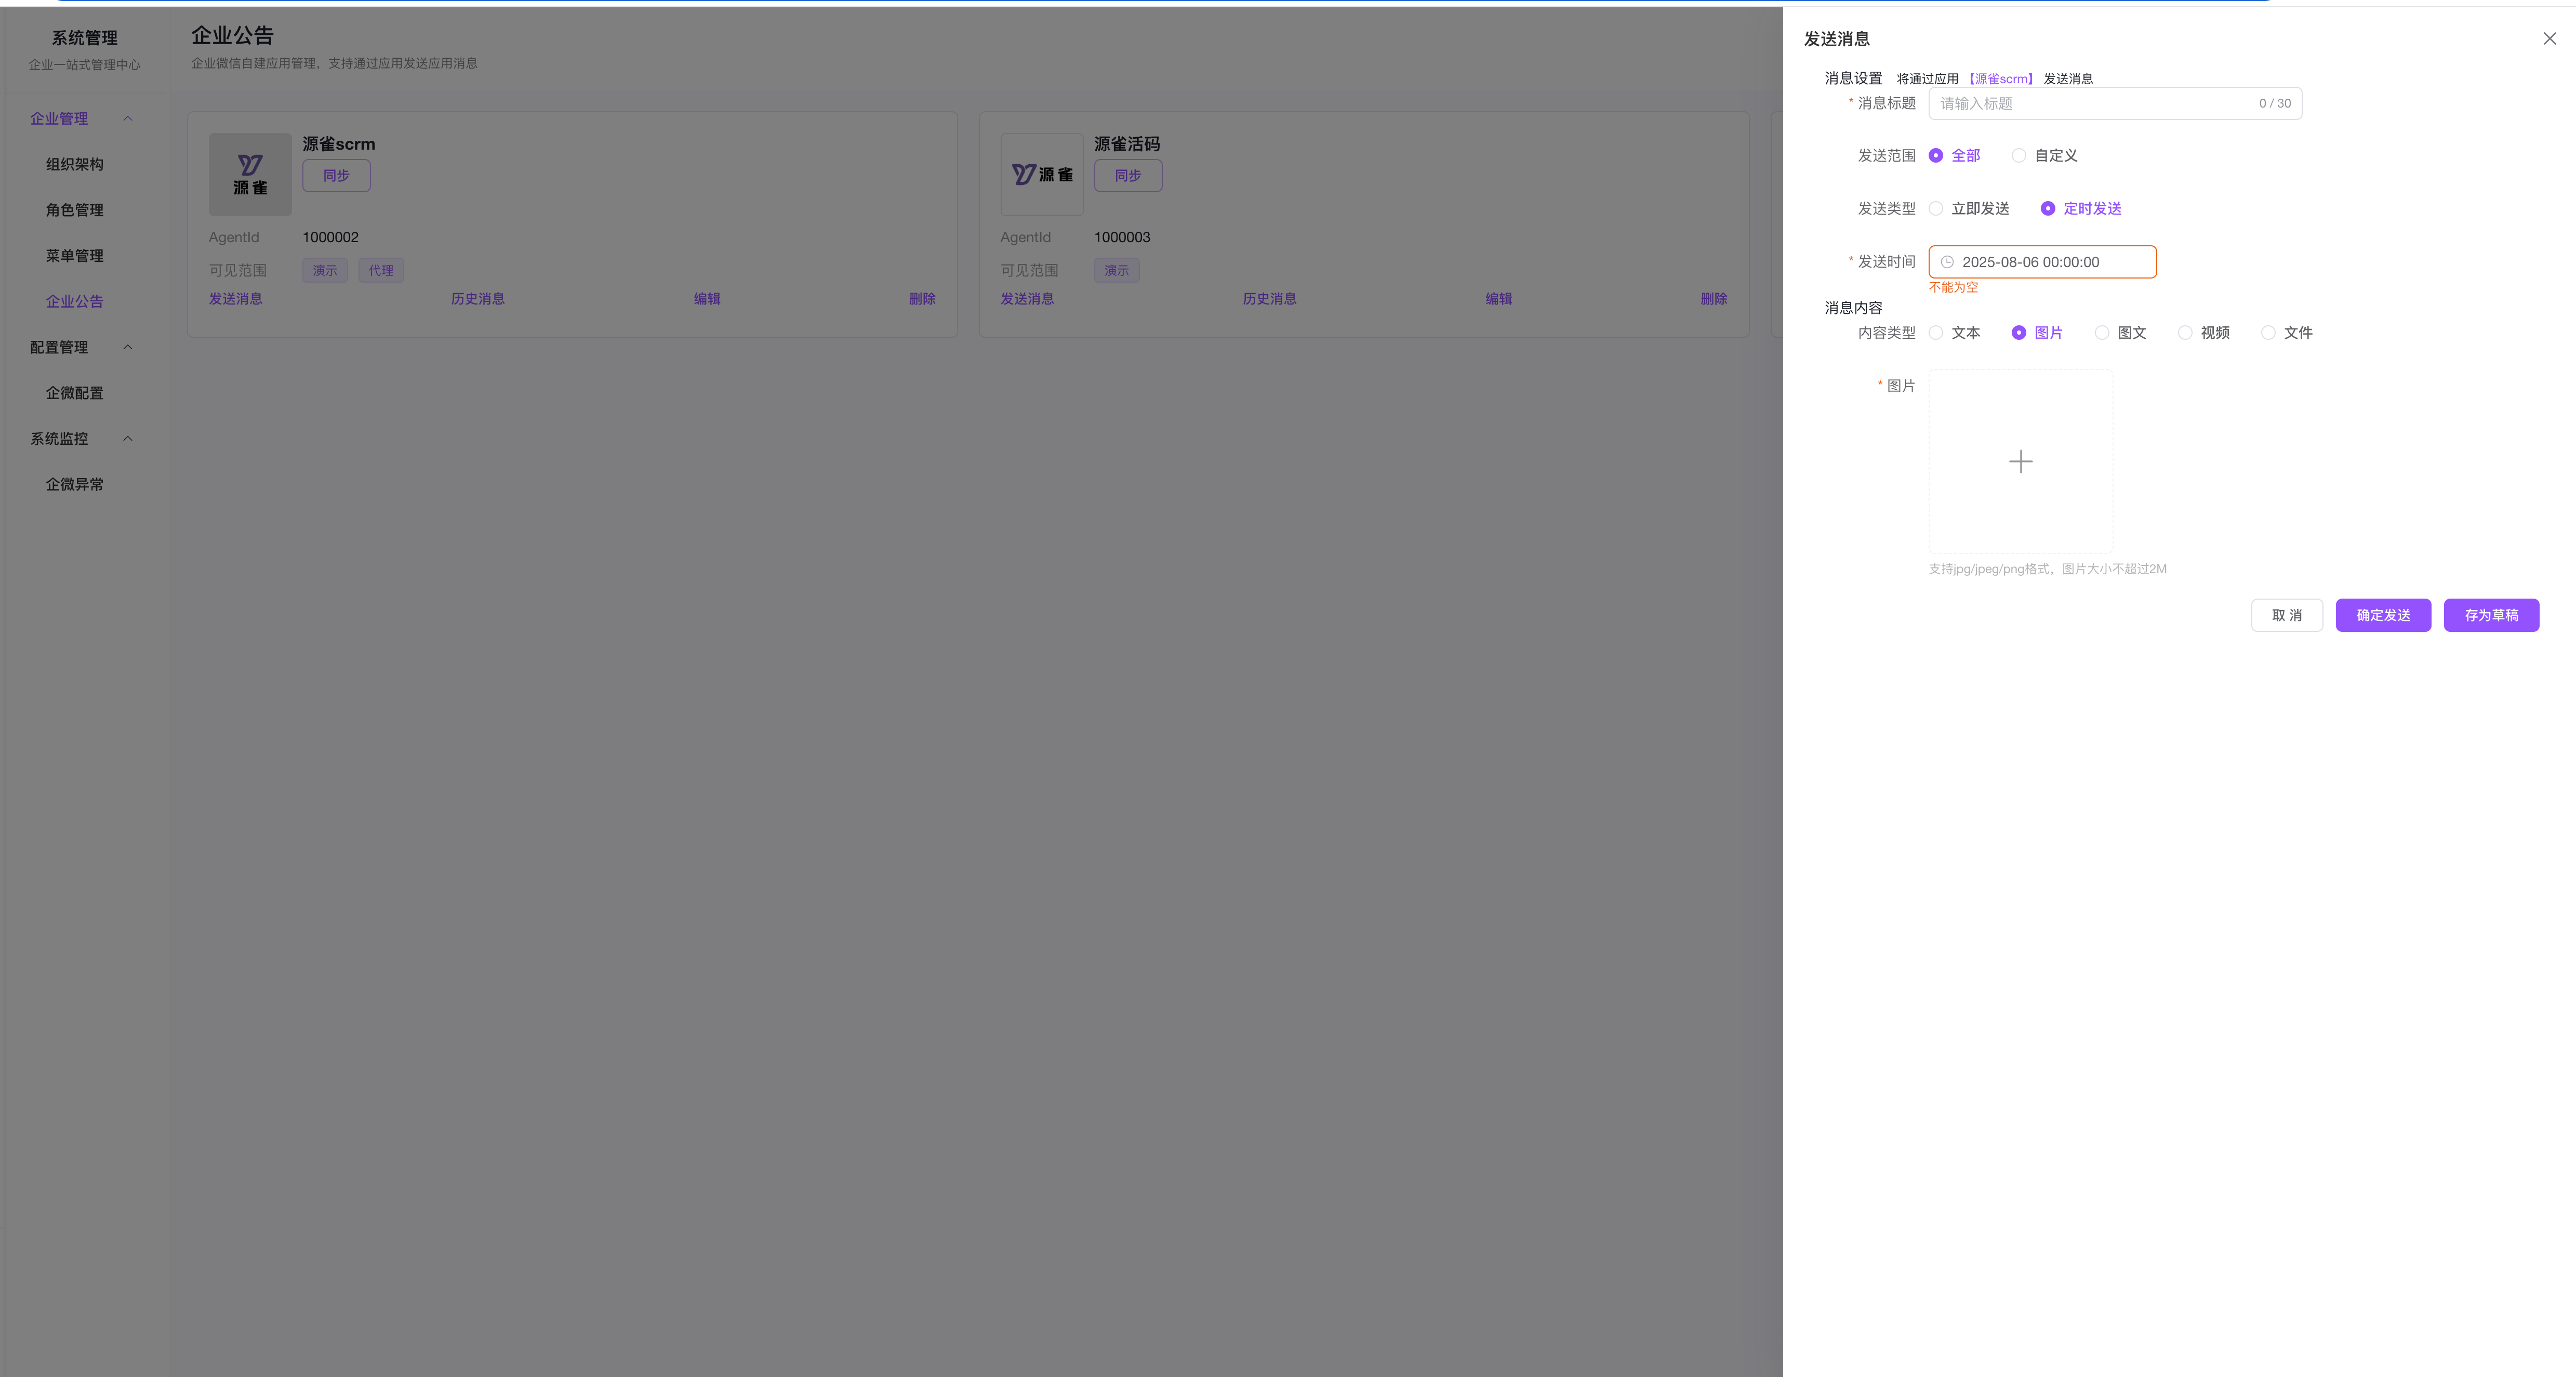Image resolution: width=2576 pixels, height=1377 pixels.
Task: Select 图文 content type
Action: (2102, 333)
